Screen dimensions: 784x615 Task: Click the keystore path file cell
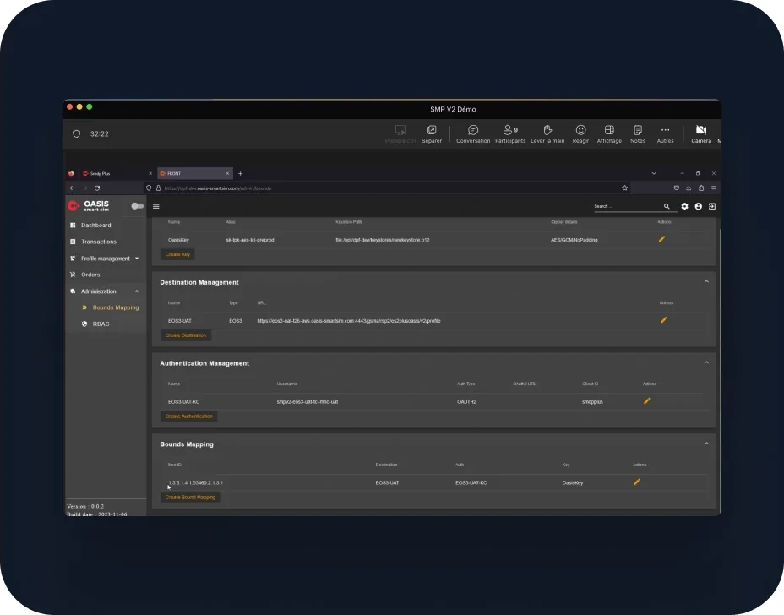(x=383, y=240)
